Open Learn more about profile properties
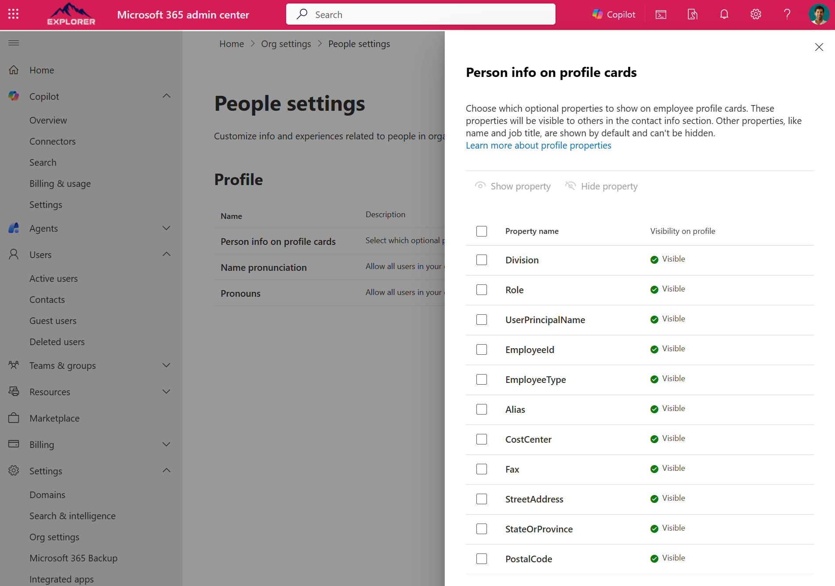The width and height of the screenshot is (835, 586). (538, 145)
